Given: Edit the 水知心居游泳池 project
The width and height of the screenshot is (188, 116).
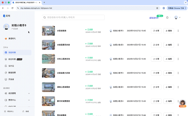Looking at the screenshot, I should coord(169,59).
